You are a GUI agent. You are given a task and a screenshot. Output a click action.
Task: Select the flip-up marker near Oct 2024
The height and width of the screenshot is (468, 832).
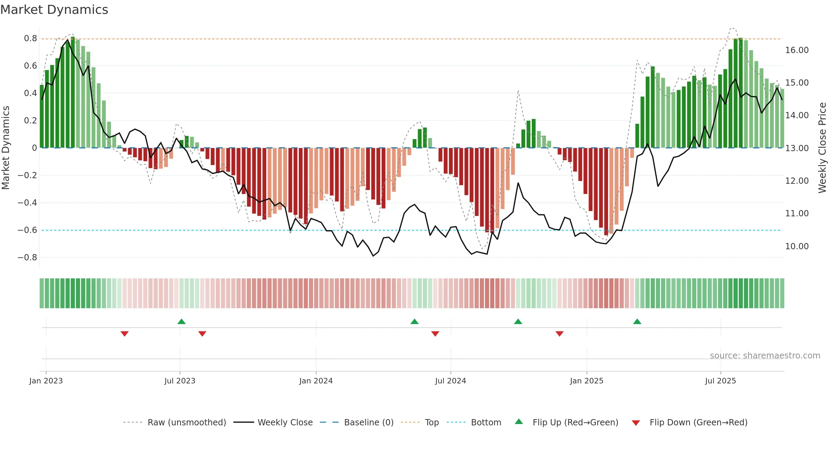(518, 321)
